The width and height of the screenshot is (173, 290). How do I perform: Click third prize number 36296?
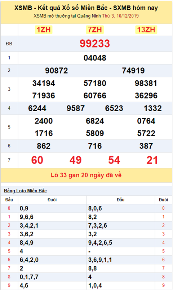click(146, 95)
